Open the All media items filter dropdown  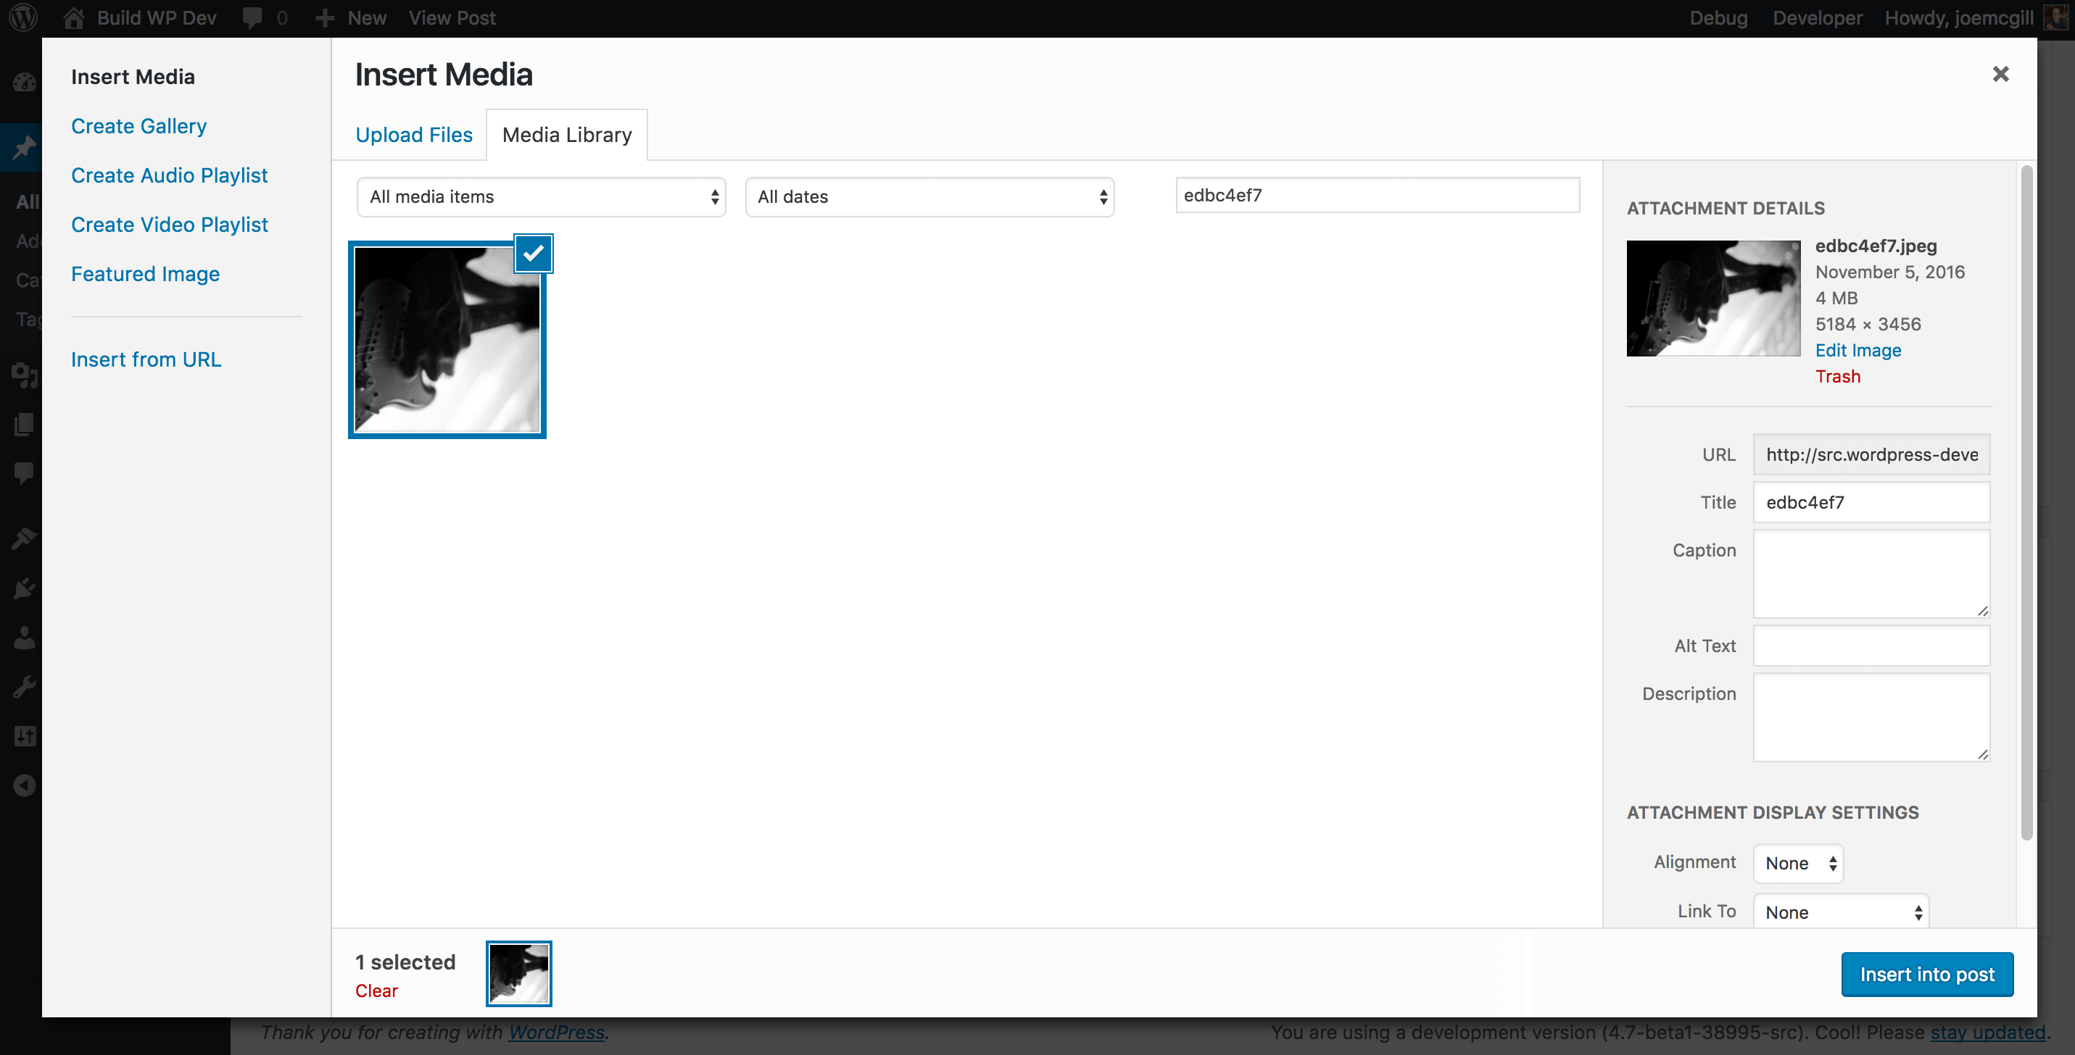tap(542, 197)
